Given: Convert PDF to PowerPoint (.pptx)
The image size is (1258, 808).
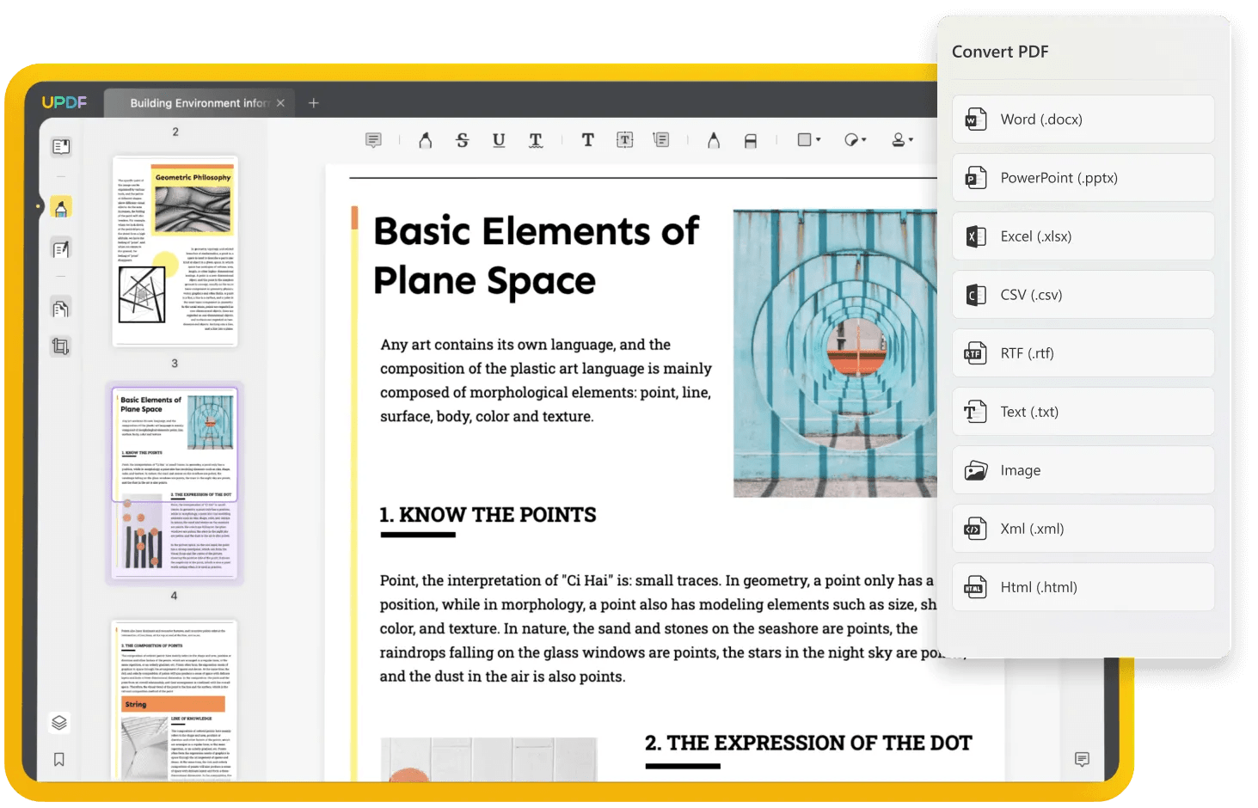Looking at the screenshot, I should coord(1083,178).
